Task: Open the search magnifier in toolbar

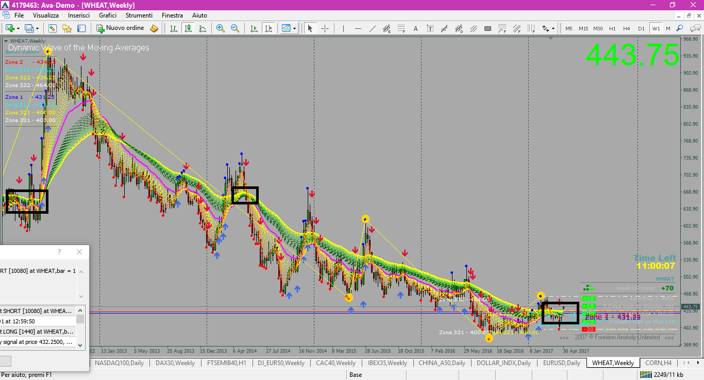Action: (680, 28)
